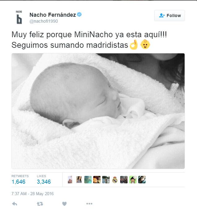Screen dimensions: 197x215
Task: Click the reply arrow icon
Action: coord(15,204)
